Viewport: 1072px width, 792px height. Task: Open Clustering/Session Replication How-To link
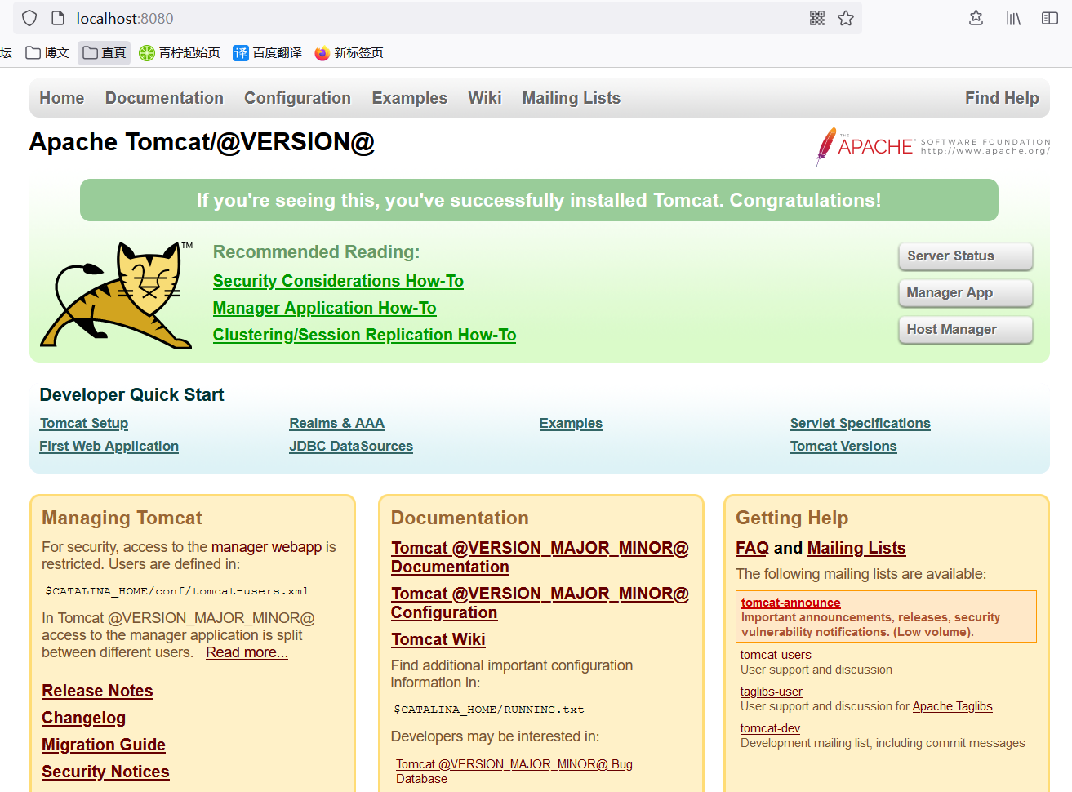364,335
